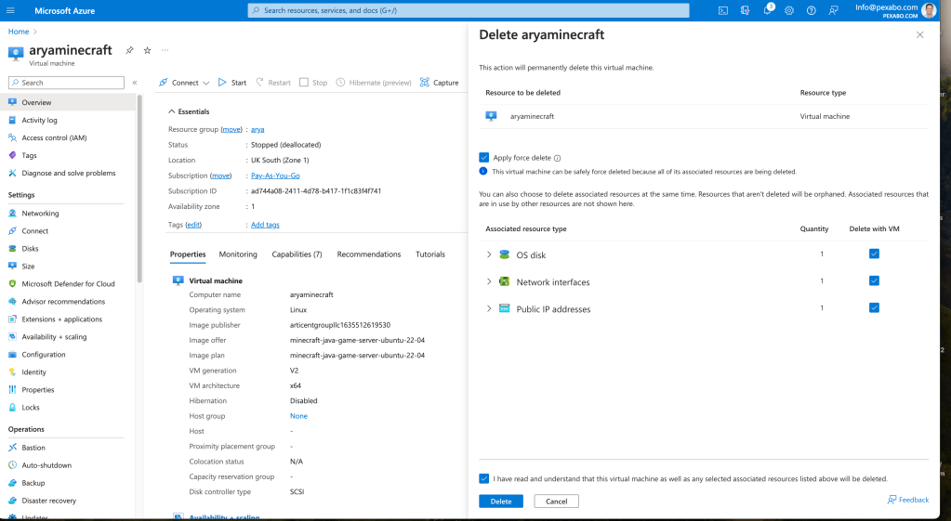Expand the OS disk row
This screenshot has height=521, width=951.
click(x=489, y=255)
